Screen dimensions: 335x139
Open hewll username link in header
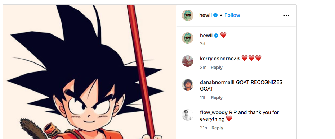tap(206, 15)
